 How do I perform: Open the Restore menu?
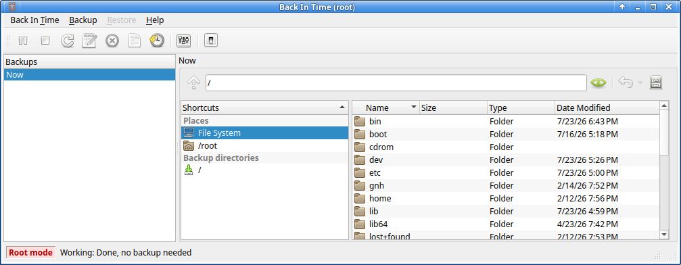pos(122,20)
